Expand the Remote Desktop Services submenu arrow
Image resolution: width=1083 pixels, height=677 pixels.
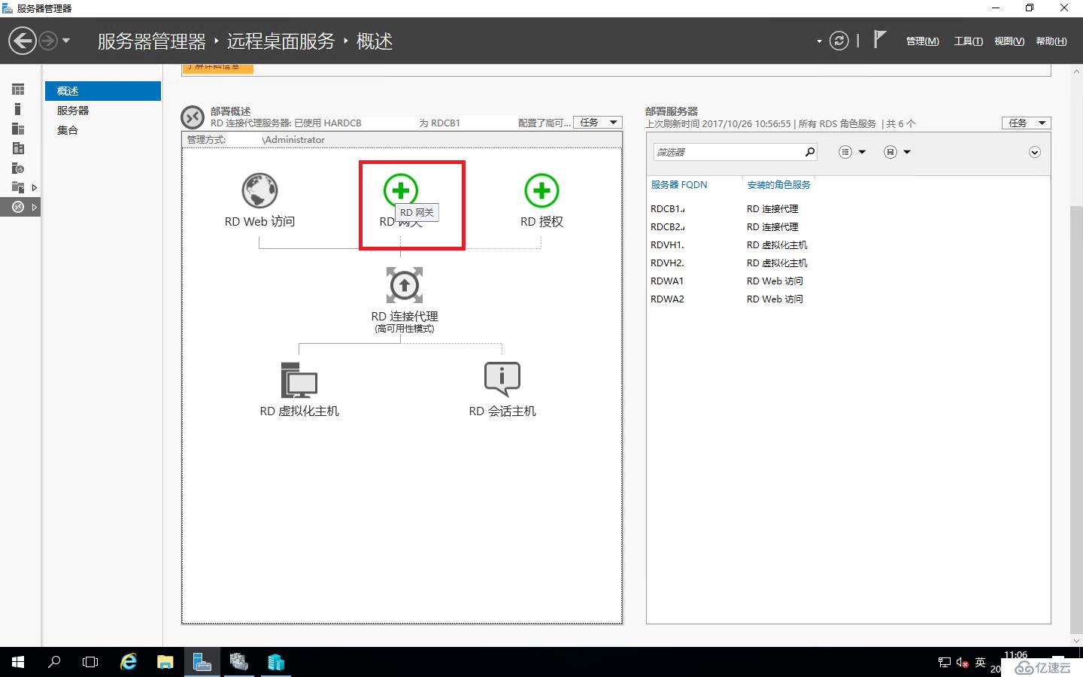[34, 207]
